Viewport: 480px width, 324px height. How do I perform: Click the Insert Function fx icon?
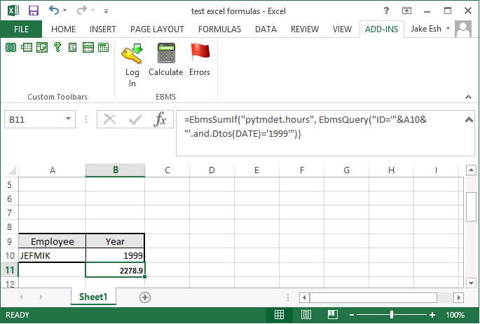point(160,119)
